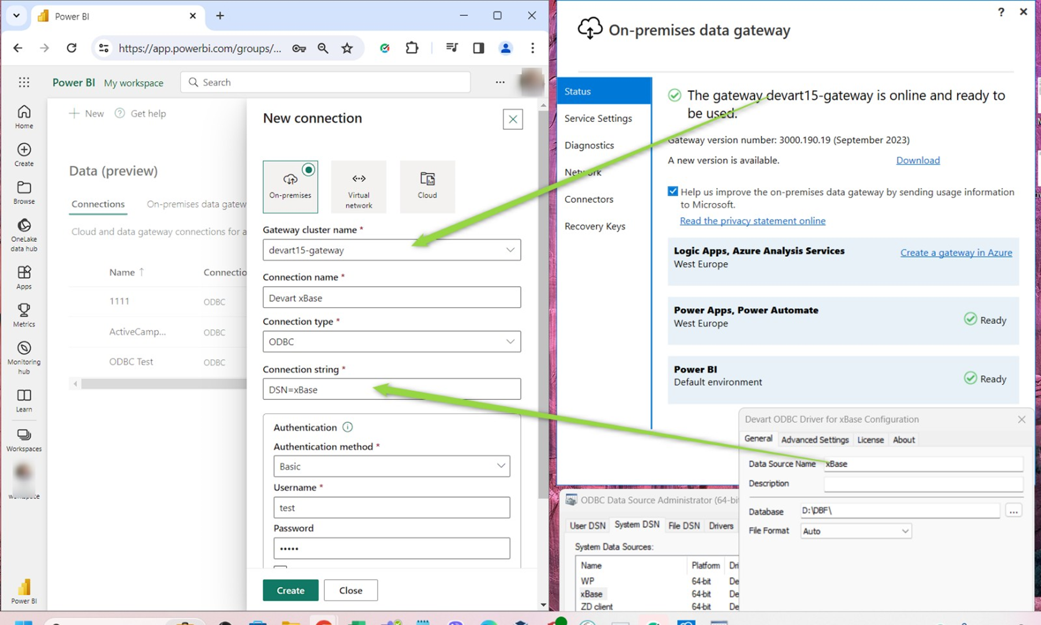This screenshot has width=1041, height=625.
Task: Open the About tab in driver configuration
Action: (x=904, y=440)
